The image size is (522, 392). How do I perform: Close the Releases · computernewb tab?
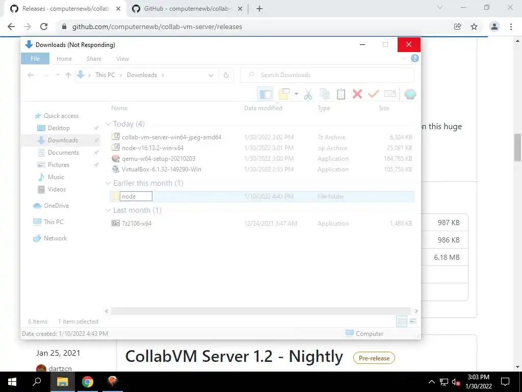tap(118, 9)
